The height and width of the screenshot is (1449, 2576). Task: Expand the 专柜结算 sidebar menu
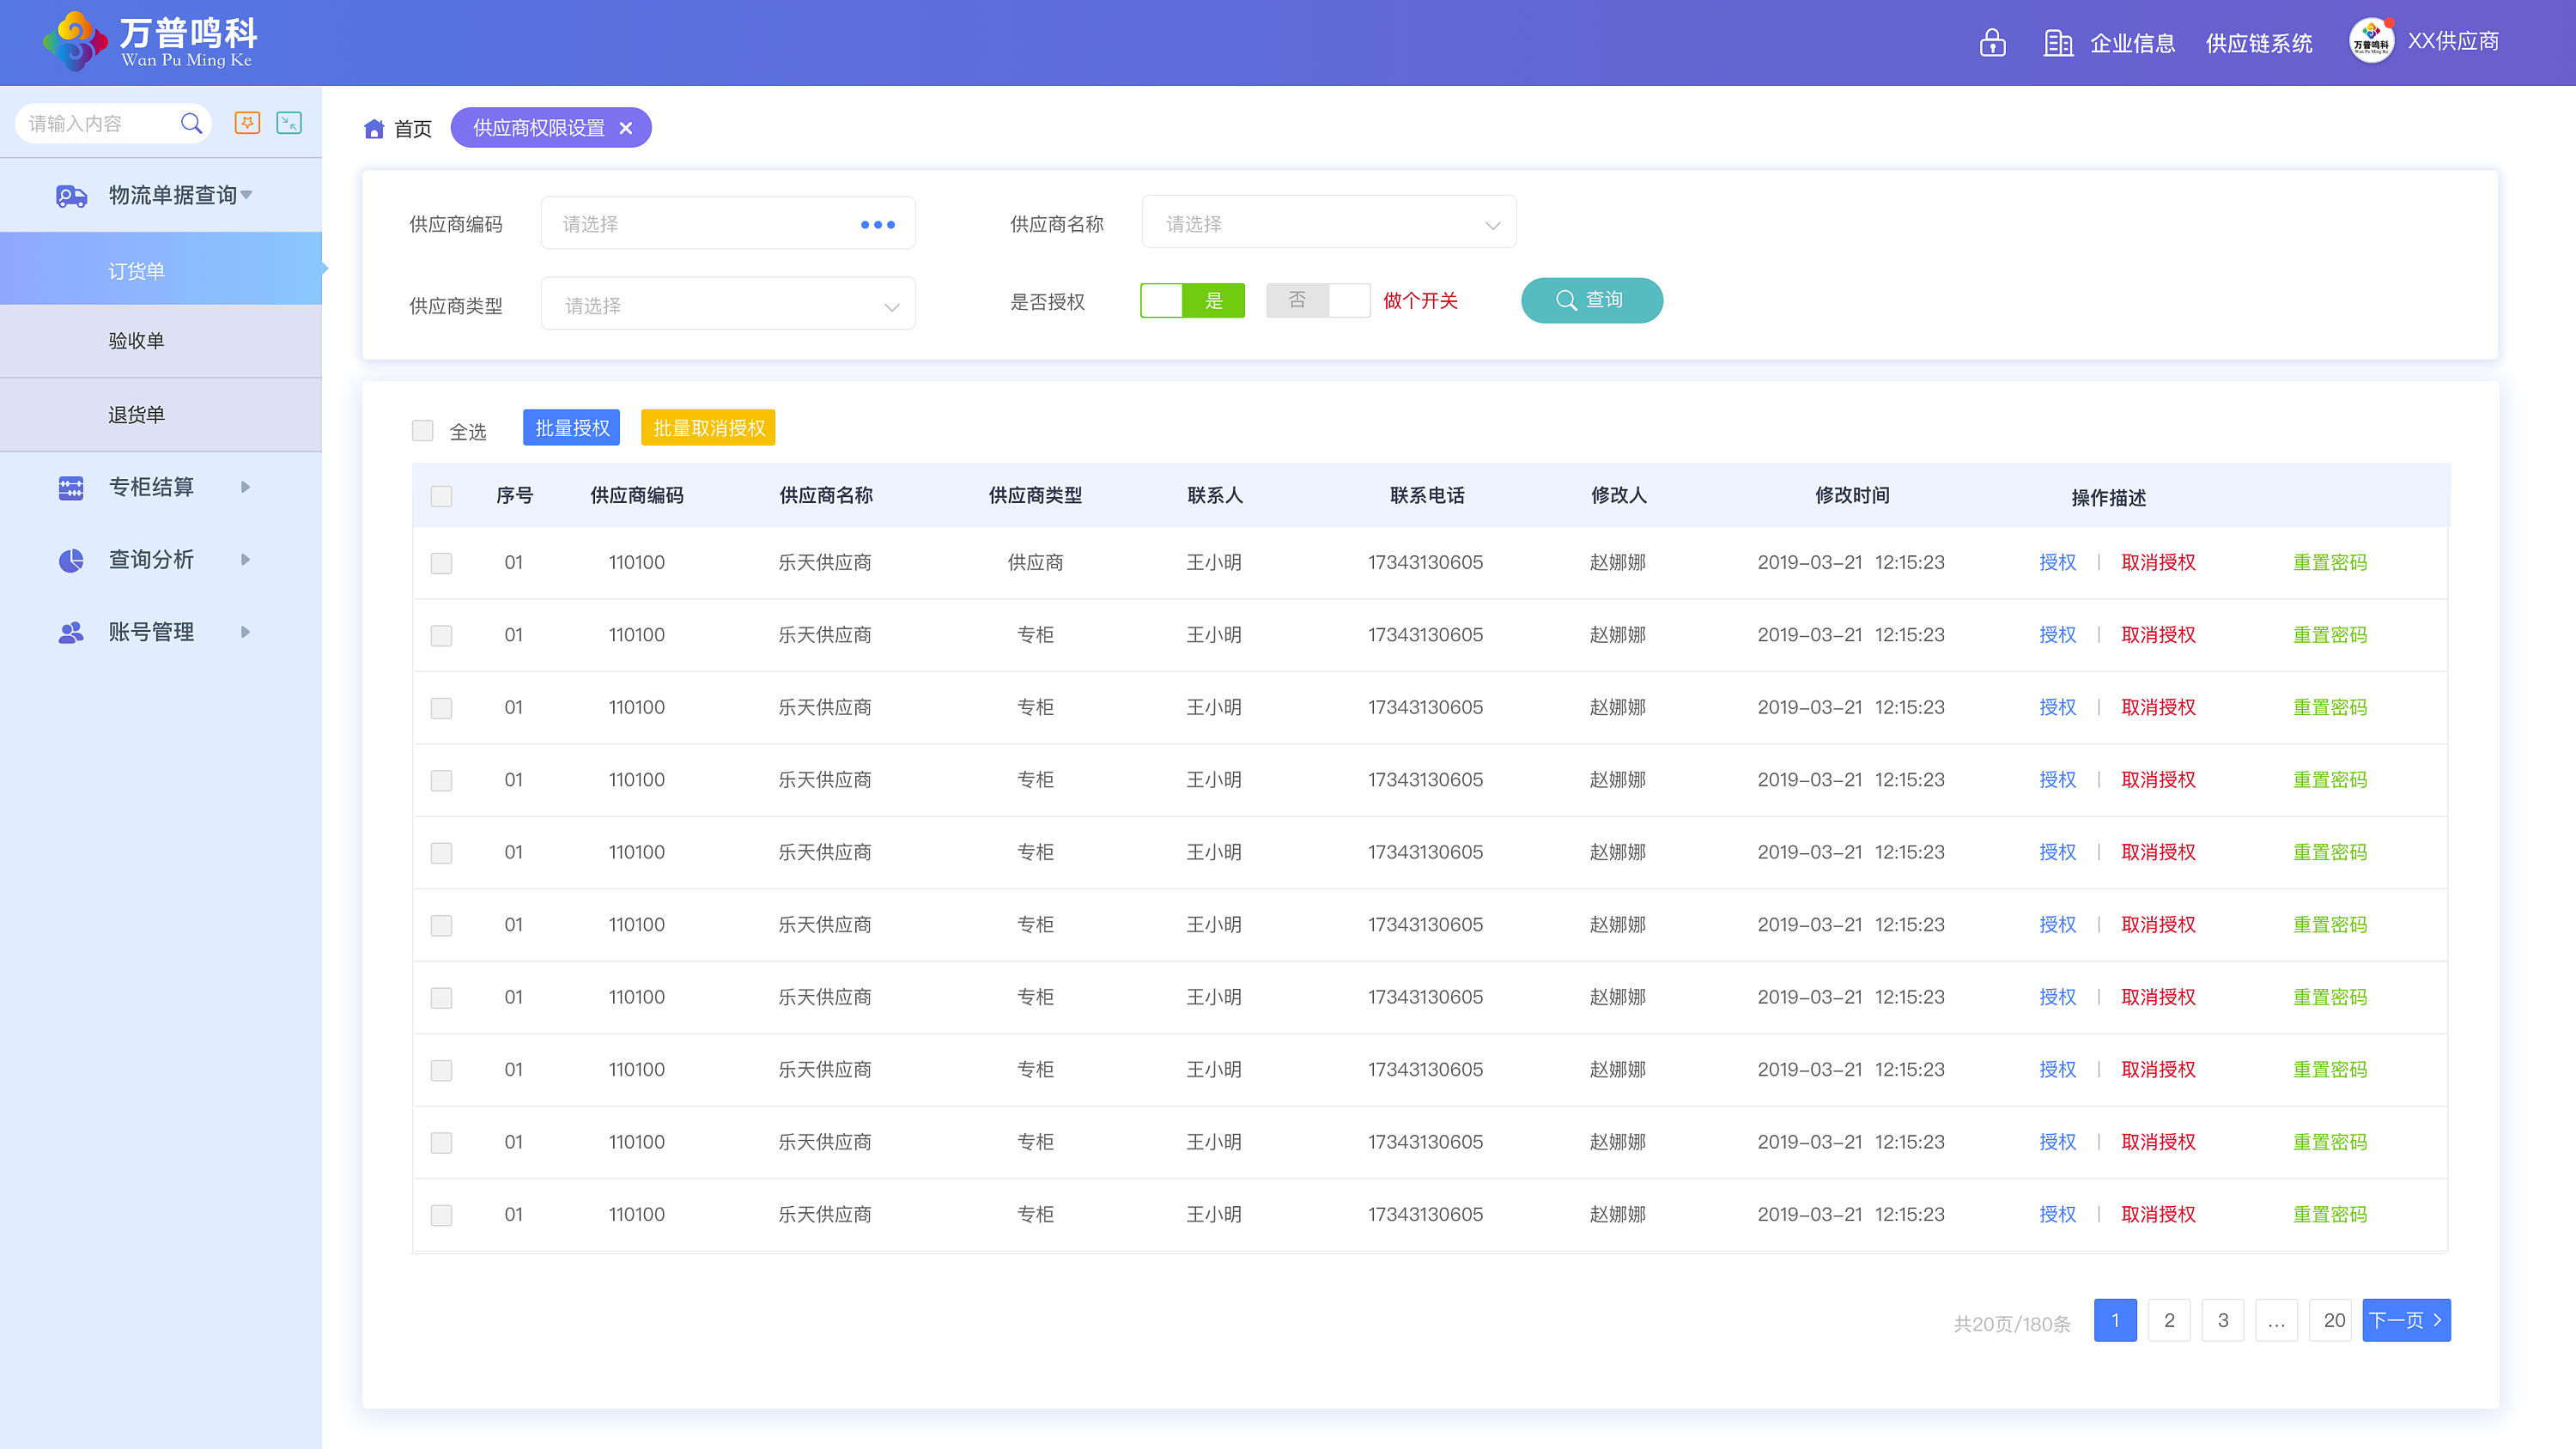[x=152, y=487]
